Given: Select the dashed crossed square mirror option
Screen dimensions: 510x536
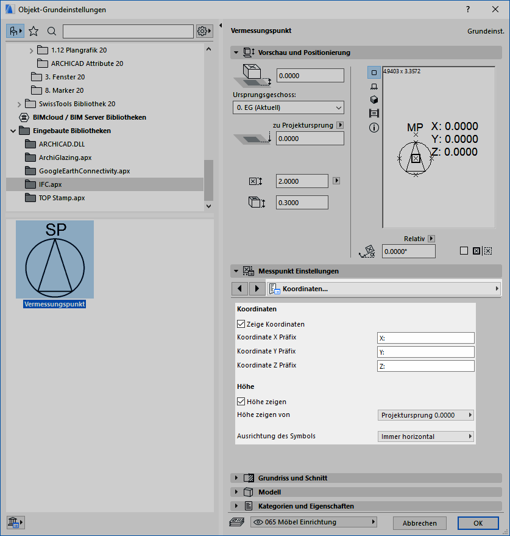Looking at the screenshot, I should pos(488,251).
